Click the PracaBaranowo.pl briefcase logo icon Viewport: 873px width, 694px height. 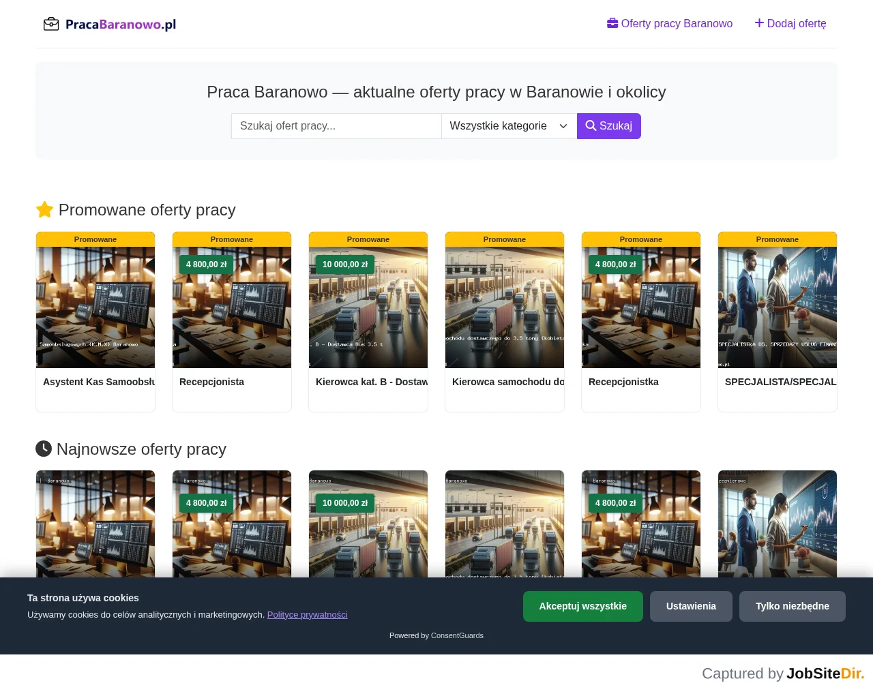pos(51,24)
